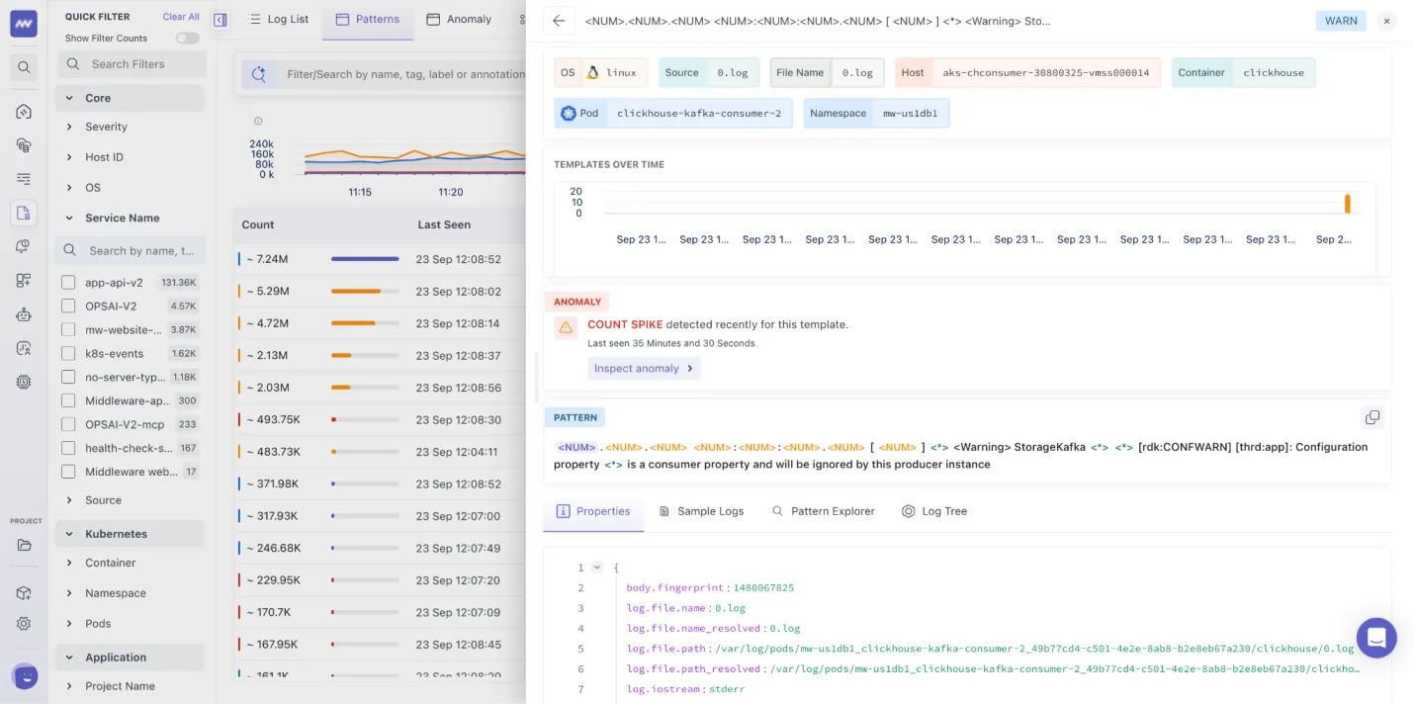The height and width of the screenshot is (704, 1414).
Task: Go back using the arrow button
Action: pos(559,21)
